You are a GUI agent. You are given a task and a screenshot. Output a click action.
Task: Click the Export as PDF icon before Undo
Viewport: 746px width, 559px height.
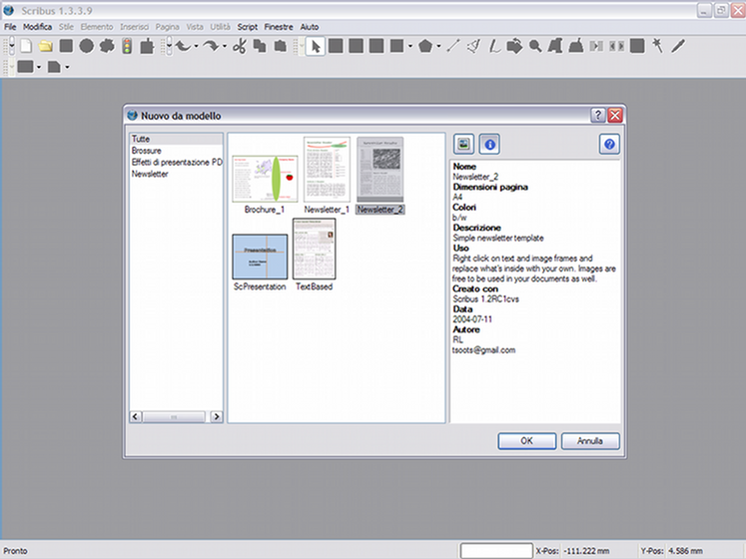[x=147, y=46]
